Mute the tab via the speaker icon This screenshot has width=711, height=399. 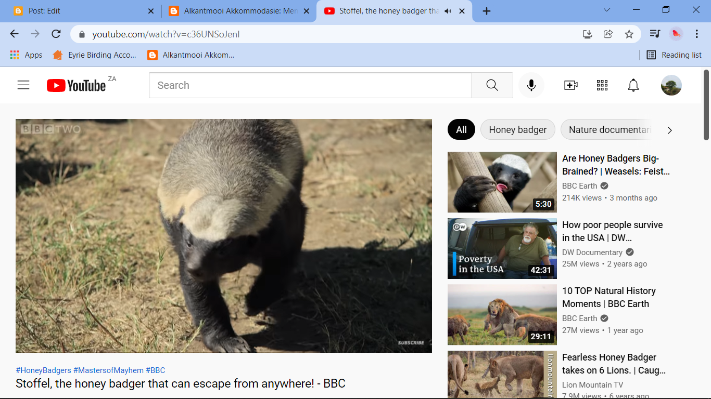pos(448,11)
